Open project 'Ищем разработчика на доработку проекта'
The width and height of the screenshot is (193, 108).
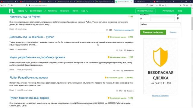point(37,57)
